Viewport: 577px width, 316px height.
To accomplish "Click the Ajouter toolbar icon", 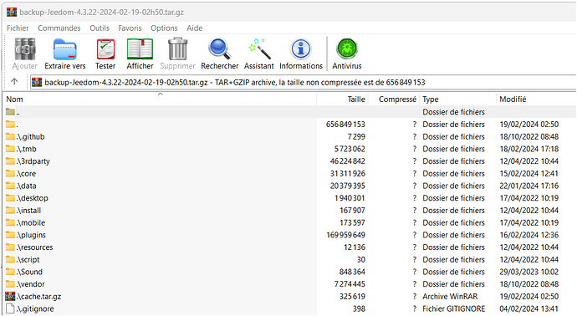I will [24, 49].
